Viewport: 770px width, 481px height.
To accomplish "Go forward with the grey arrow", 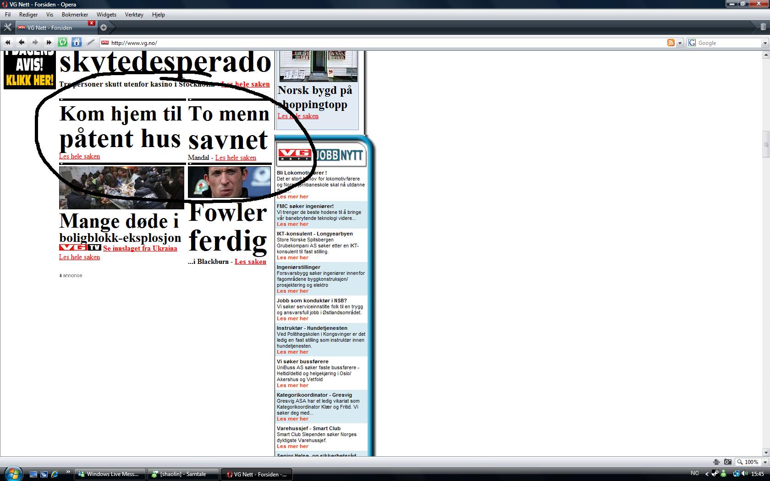I will coord(35,43).
